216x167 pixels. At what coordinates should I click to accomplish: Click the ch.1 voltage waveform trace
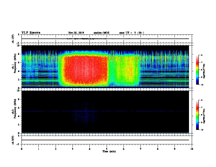point(105,39)
